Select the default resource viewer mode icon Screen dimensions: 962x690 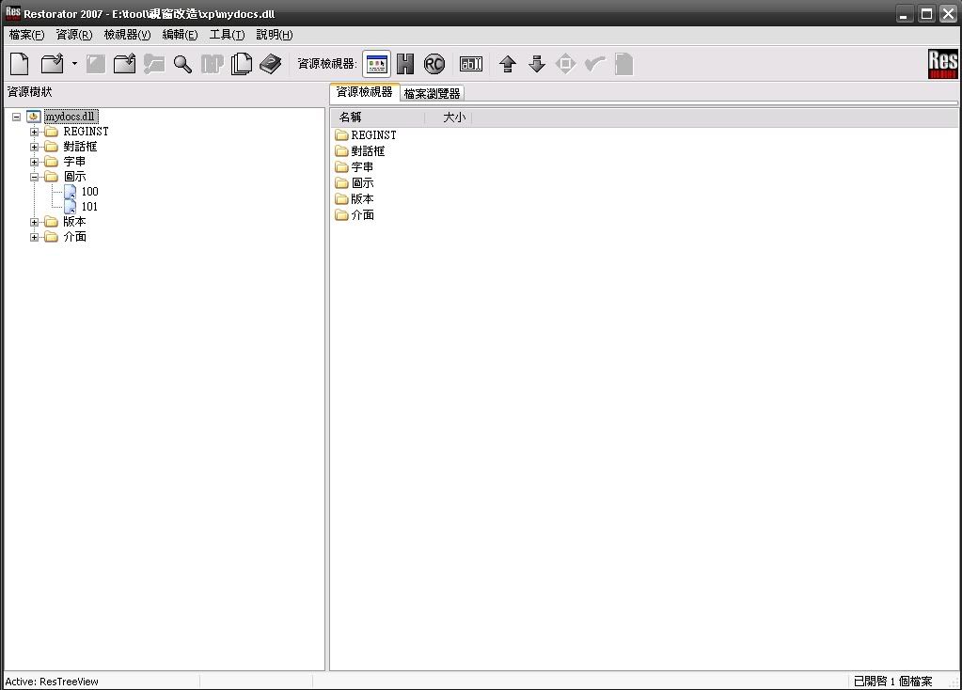(377, 64)
